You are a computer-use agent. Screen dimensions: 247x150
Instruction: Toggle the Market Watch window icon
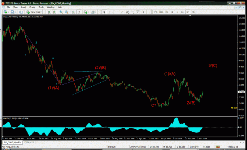(21, 12)
